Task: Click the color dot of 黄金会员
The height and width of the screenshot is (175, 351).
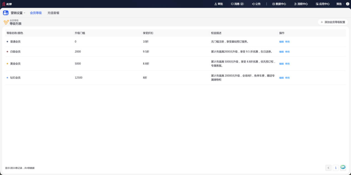Action: point(7,64)
